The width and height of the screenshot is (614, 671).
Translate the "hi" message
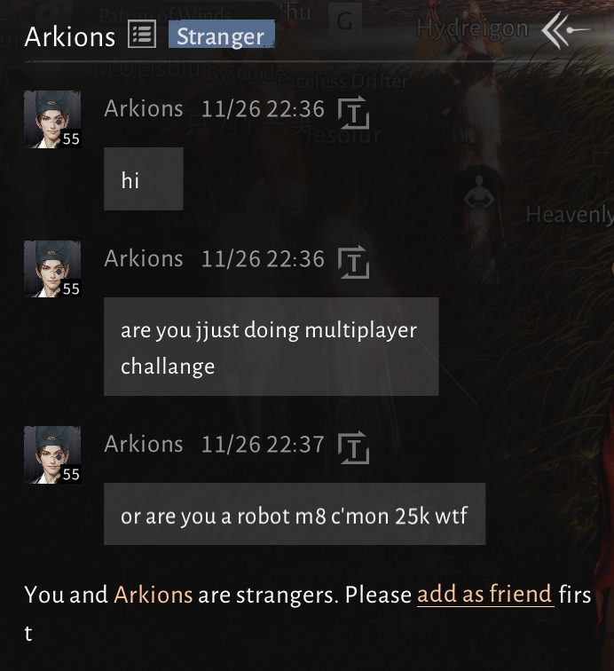coord(353,113)
